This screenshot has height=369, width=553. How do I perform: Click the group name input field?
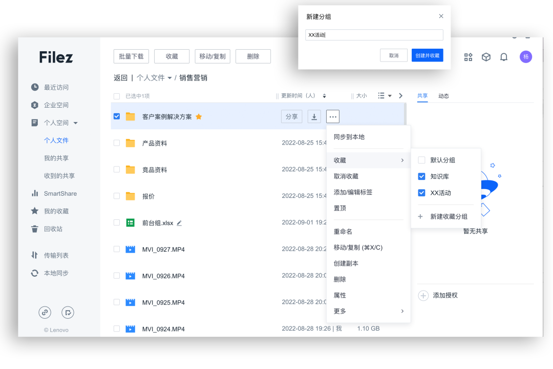tap(374, 35)
